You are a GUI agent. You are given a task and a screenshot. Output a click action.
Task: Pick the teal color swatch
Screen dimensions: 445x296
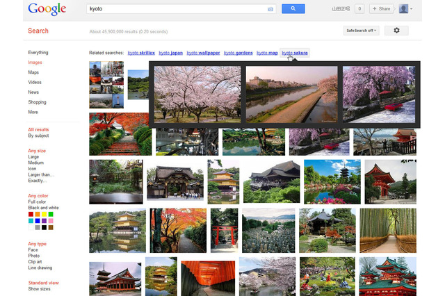pos(31,221)
